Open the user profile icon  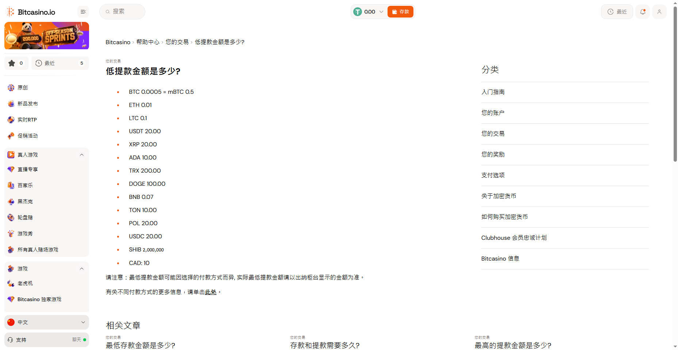point(659,12)
